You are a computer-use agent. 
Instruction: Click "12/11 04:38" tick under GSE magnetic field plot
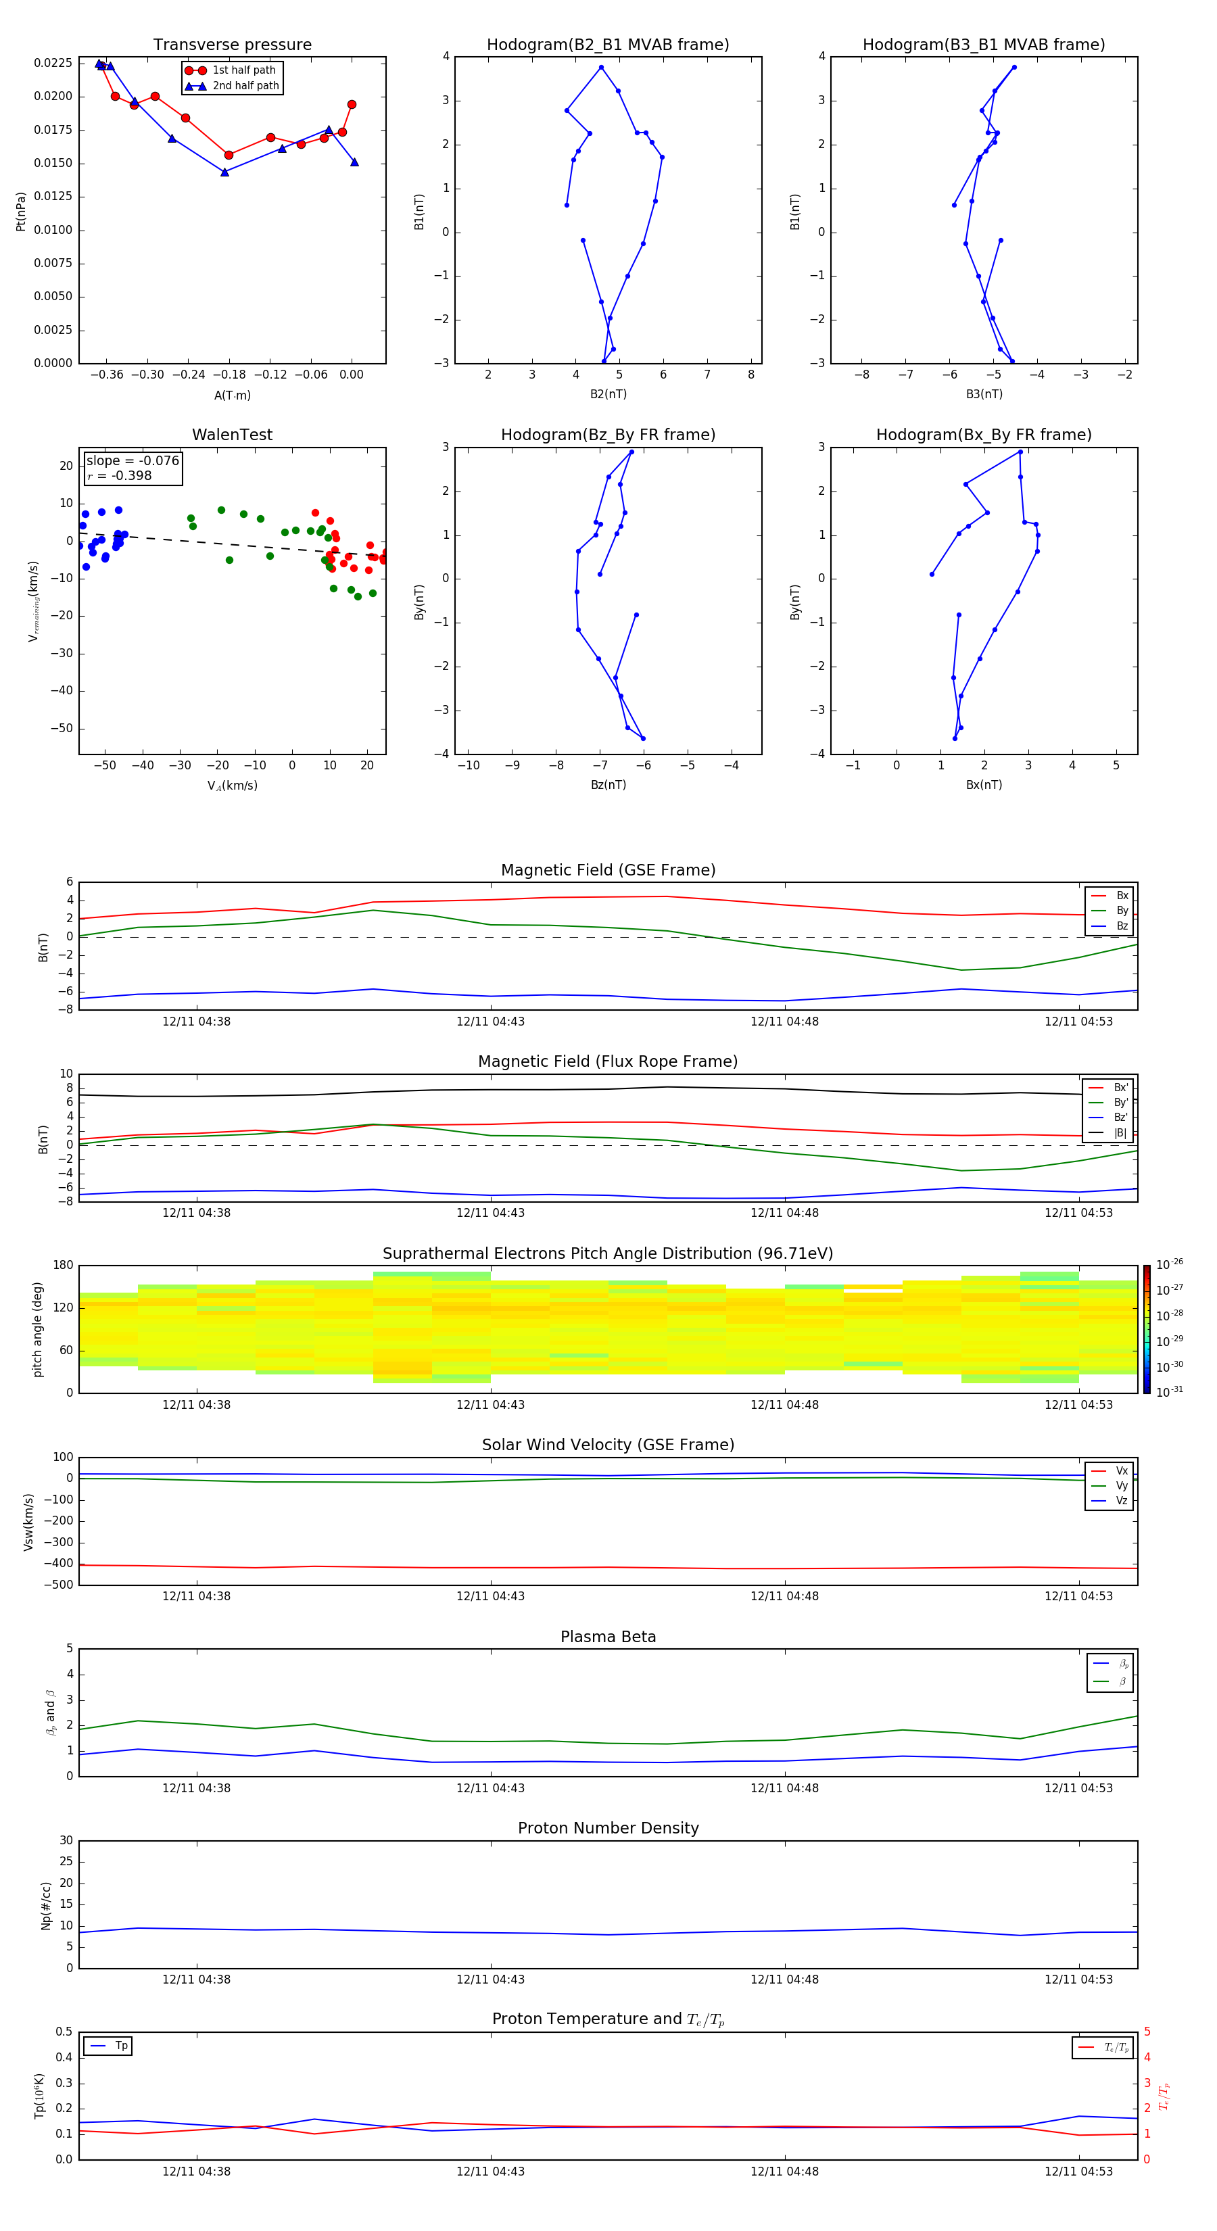pos(197,1022)
